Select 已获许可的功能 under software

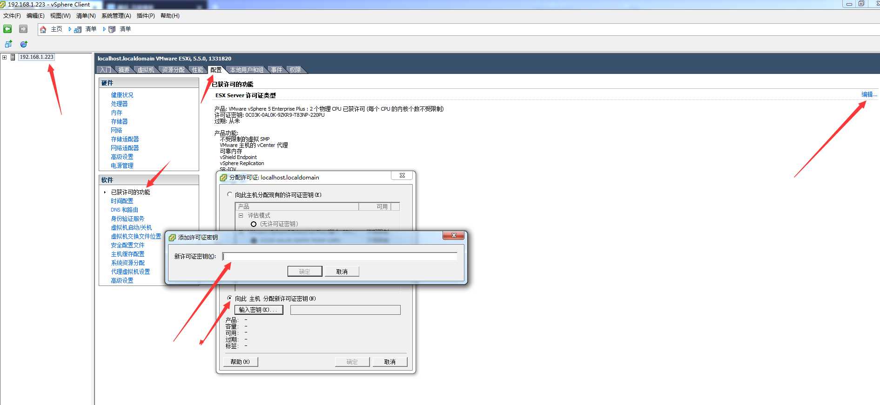tap(130, 192)
